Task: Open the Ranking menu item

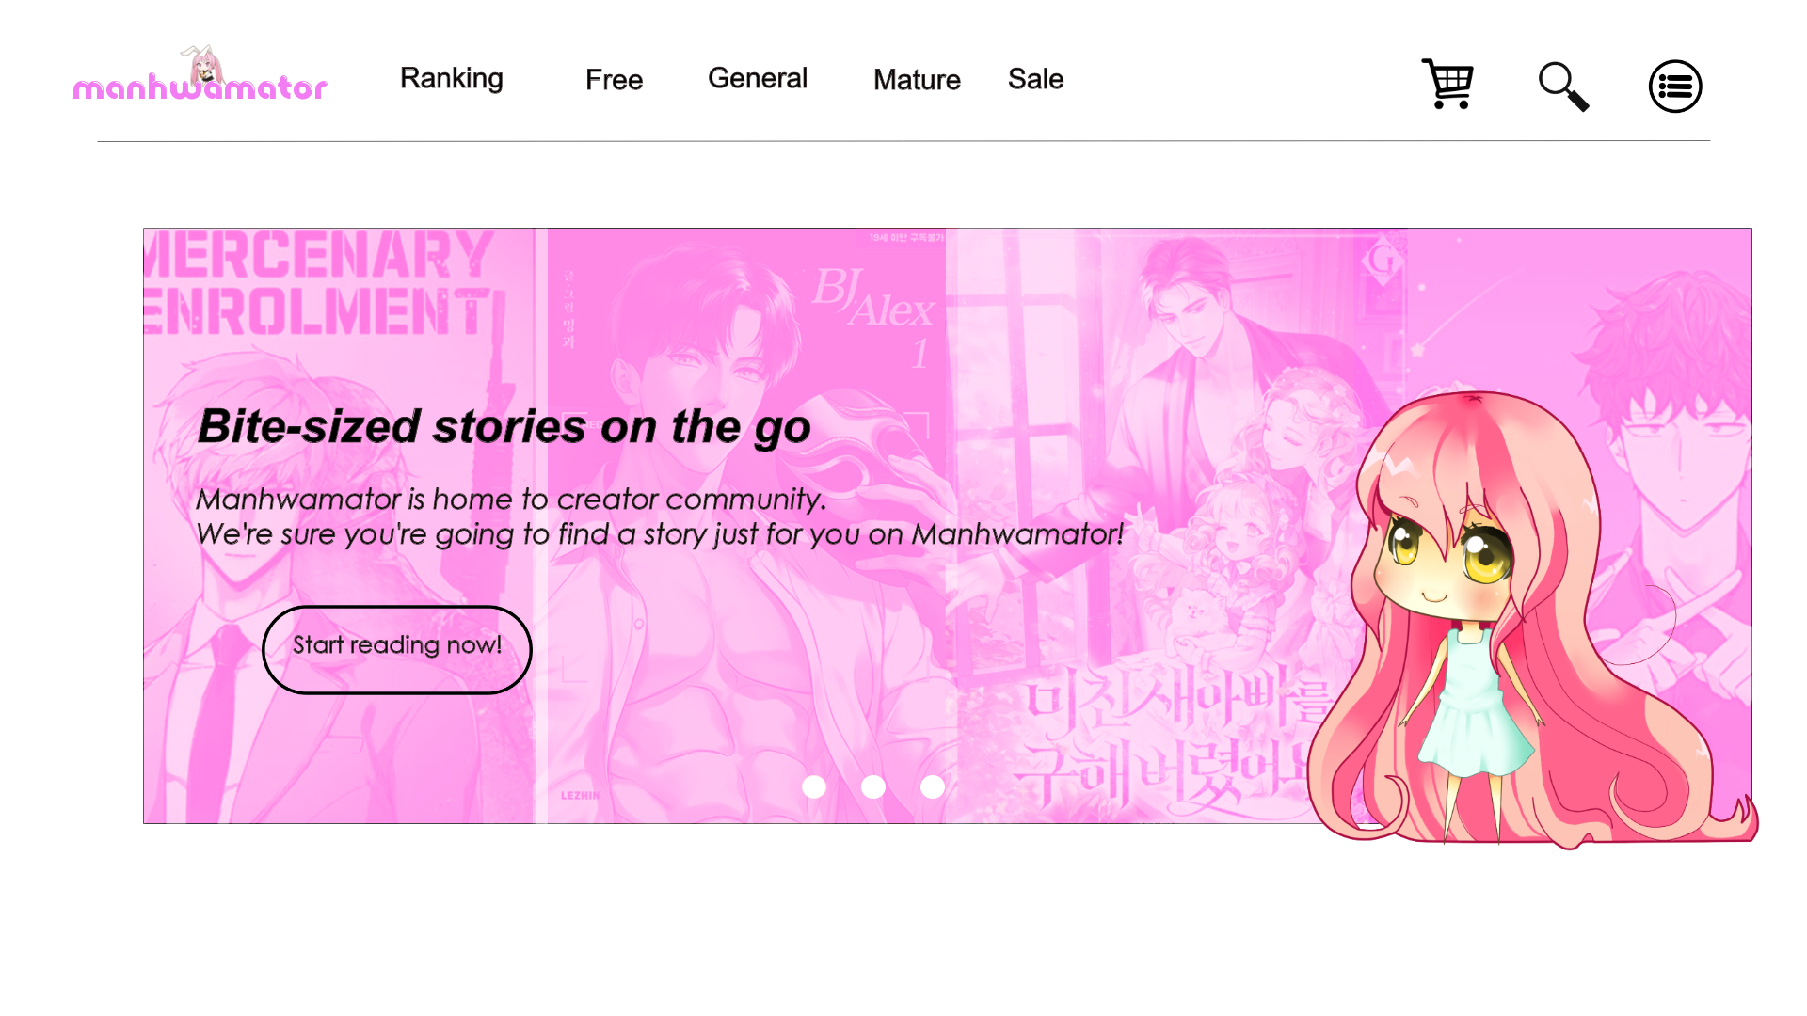Action: pos(452,79)
